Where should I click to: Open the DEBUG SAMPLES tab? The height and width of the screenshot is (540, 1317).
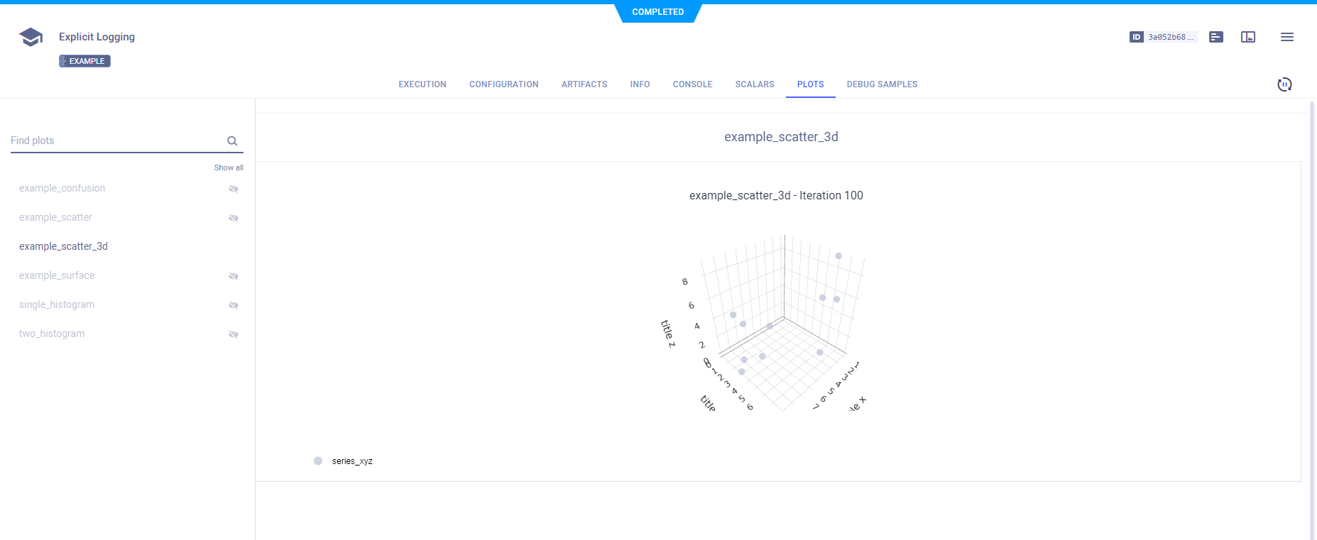pyautogui.click(x=882, y=84)
